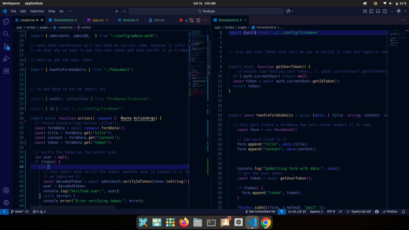Open the menu bar overflow ellipsis

[x=70, y=11]
